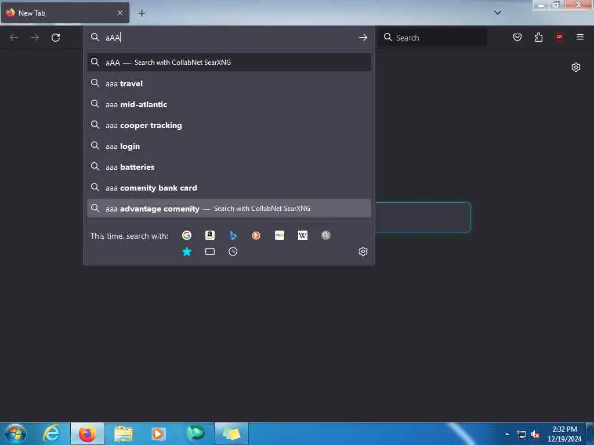This screenshot has width=594, height=445.
Task: Open the green round taskbar app
Action: click(x=195, y=433)
